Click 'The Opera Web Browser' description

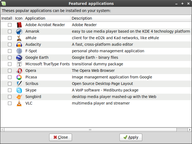pyautogui.click(x=93, y=71)
